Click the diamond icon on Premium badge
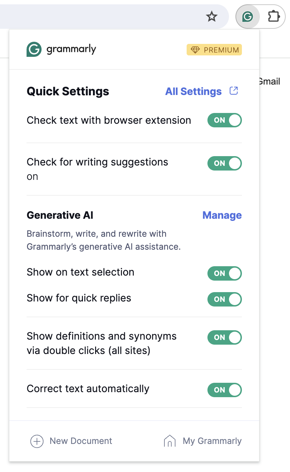290x472 pixels. (x=195, y=50)
